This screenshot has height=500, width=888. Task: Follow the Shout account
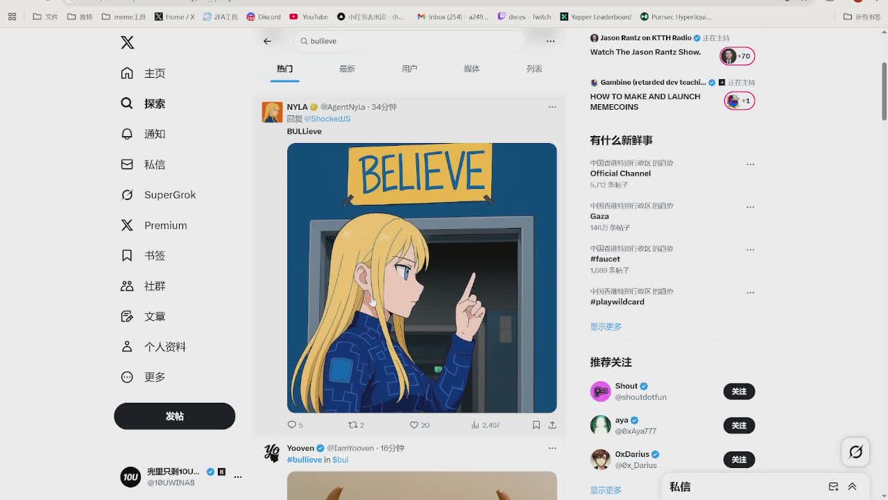point(739,392)
